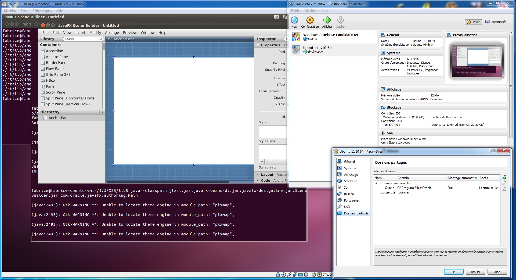516x280 pixels.
Task: Toggle the Détails view button
Action: pyautogui.click(x=473, y=22)
